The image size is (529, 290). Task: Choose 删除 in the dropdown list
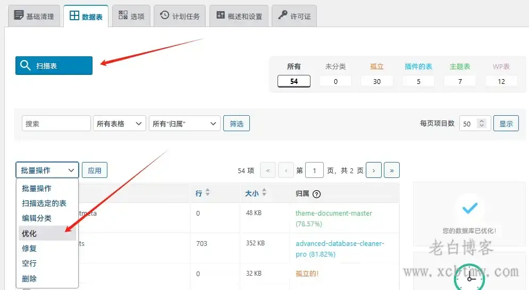click(47, 278)
